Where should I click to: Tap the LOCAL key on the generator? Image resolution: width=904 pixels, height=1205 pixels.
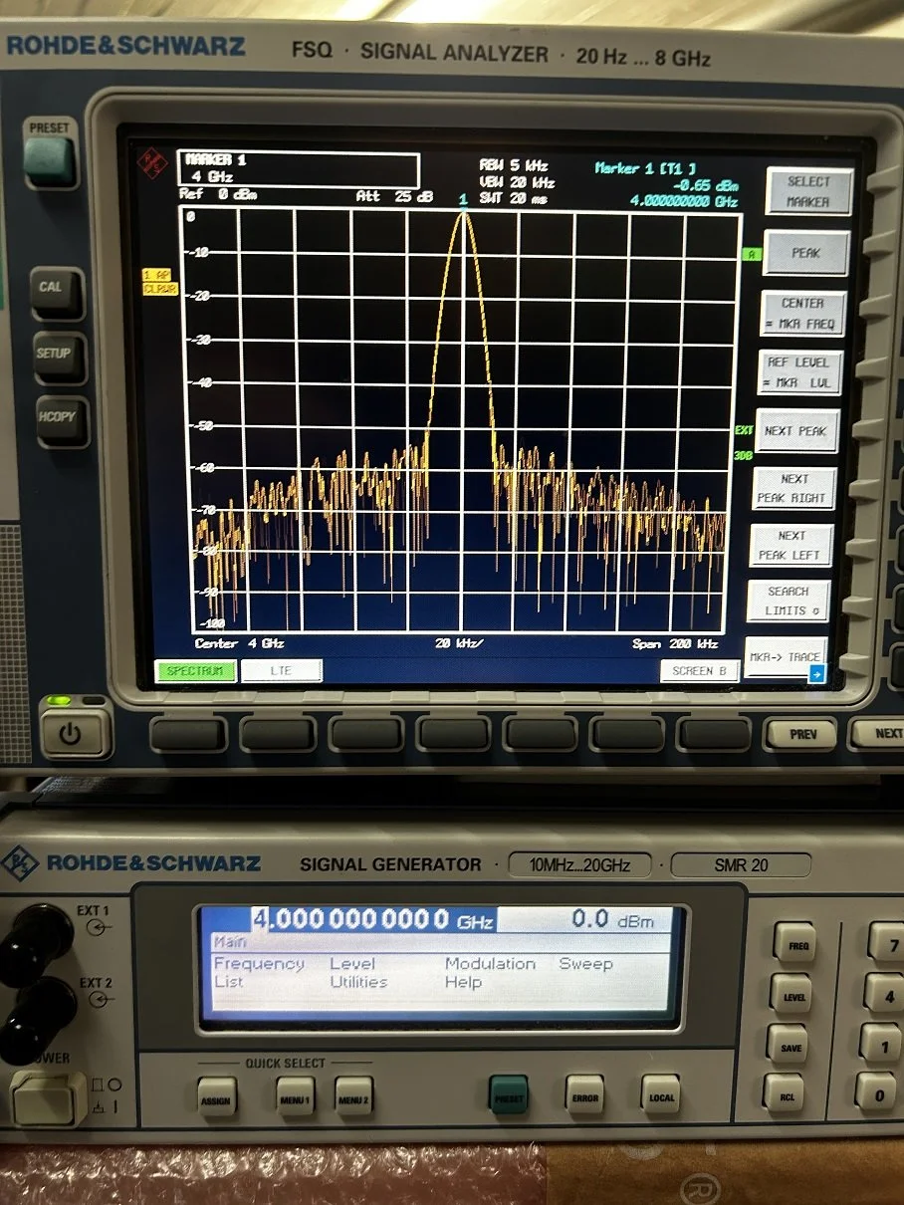pyautogui.click(x=660, y=1092)
